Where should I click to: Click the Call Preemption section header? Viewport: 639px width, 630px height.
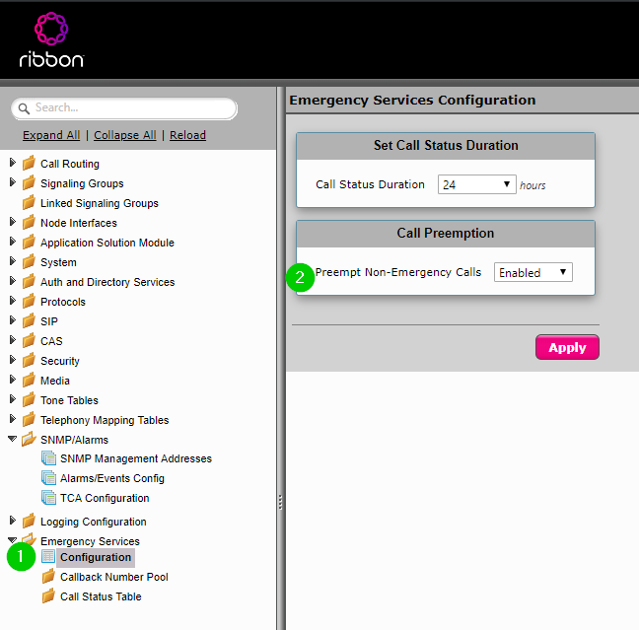click(x=446, y=233)
